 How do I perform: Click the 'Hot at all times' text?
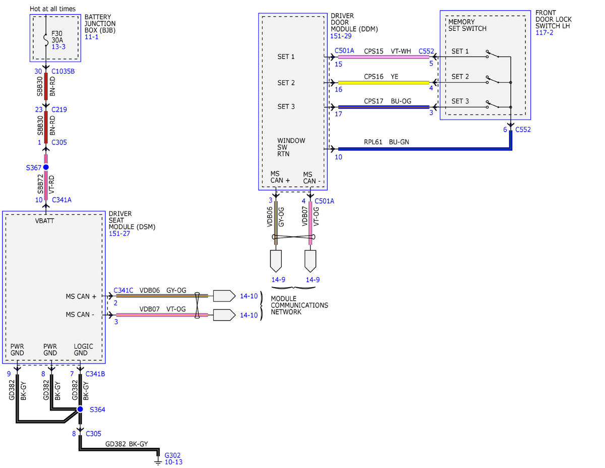[53, 9]
